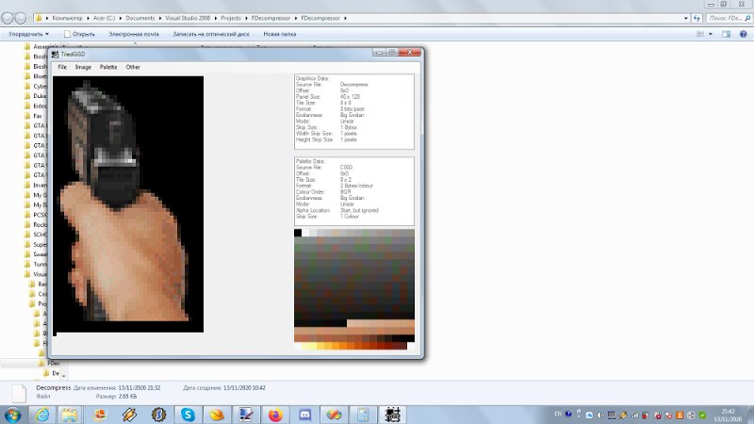Refresh the Explorer folder view

click(x=697, y=18)
